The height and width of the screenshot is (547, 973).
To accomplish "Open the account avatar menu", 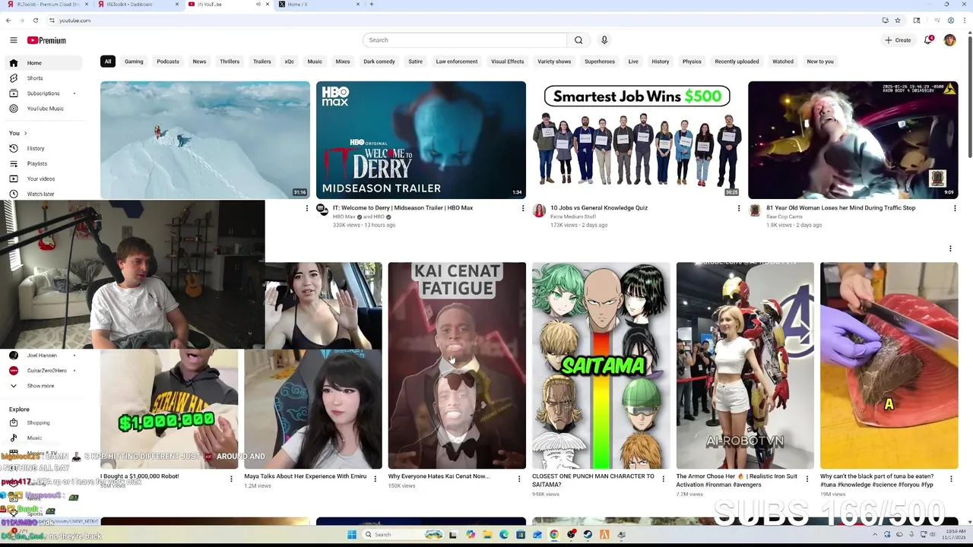I will [x=949, y=40].
